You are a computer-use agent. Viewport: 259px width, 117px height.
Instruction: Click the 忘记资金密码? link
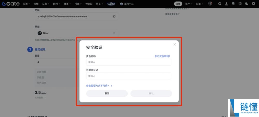(162, 56)
